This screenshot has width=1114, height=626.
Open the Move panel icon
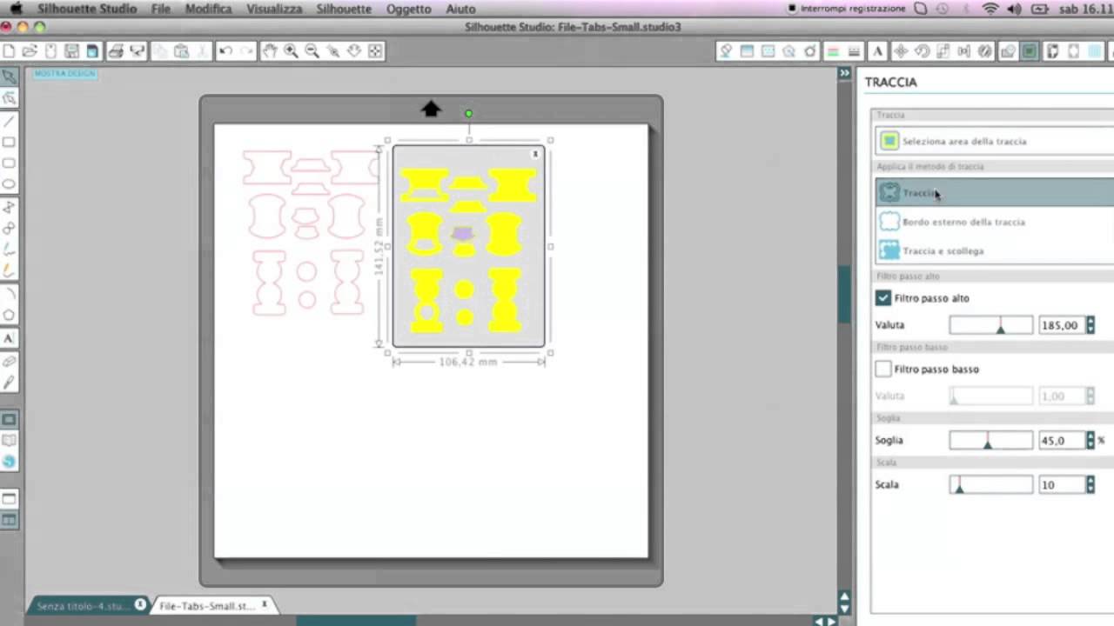click(901, 51)
